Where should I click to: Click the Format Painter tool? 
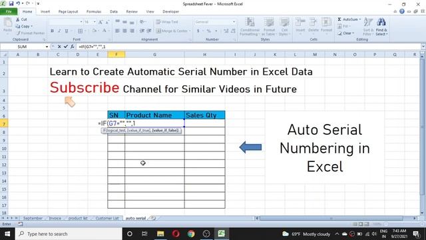tap(30, 33)
